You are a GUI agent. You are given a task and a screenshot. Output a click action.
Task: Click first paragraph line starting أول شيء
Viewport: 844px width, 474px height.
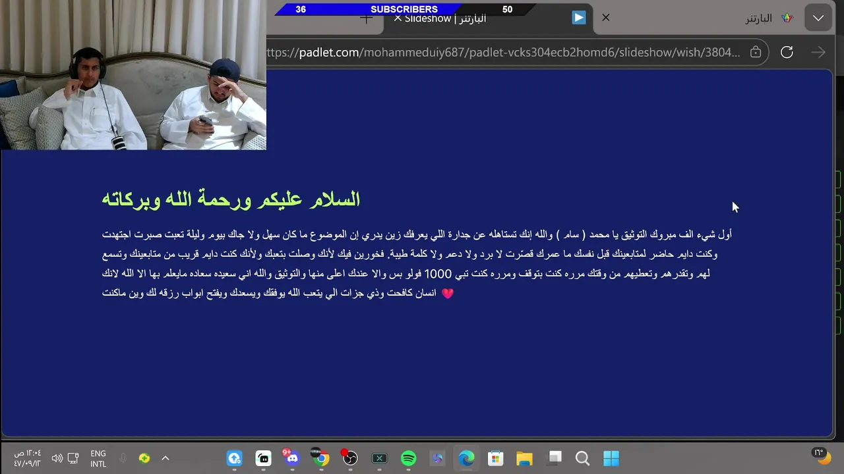tap(417, 234)
